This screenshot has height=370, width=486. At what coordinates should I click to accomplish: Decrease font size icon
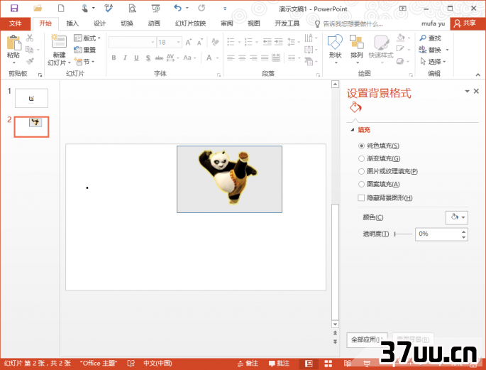coord(200,42)
